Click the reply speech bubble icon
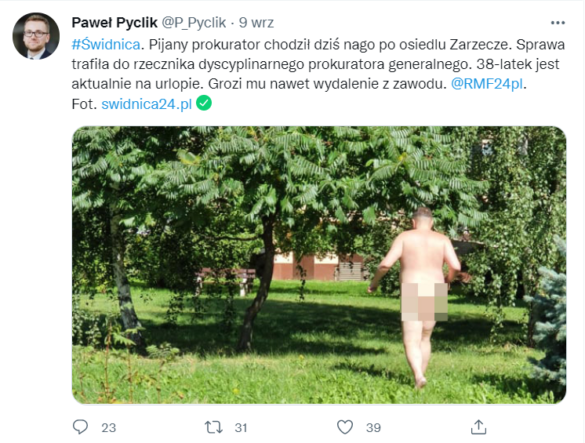 coord(80,427)
